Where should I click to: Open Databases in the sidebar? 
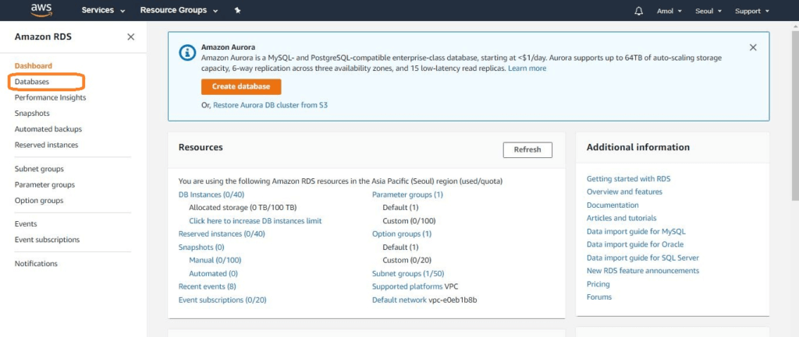coord(31,81)
